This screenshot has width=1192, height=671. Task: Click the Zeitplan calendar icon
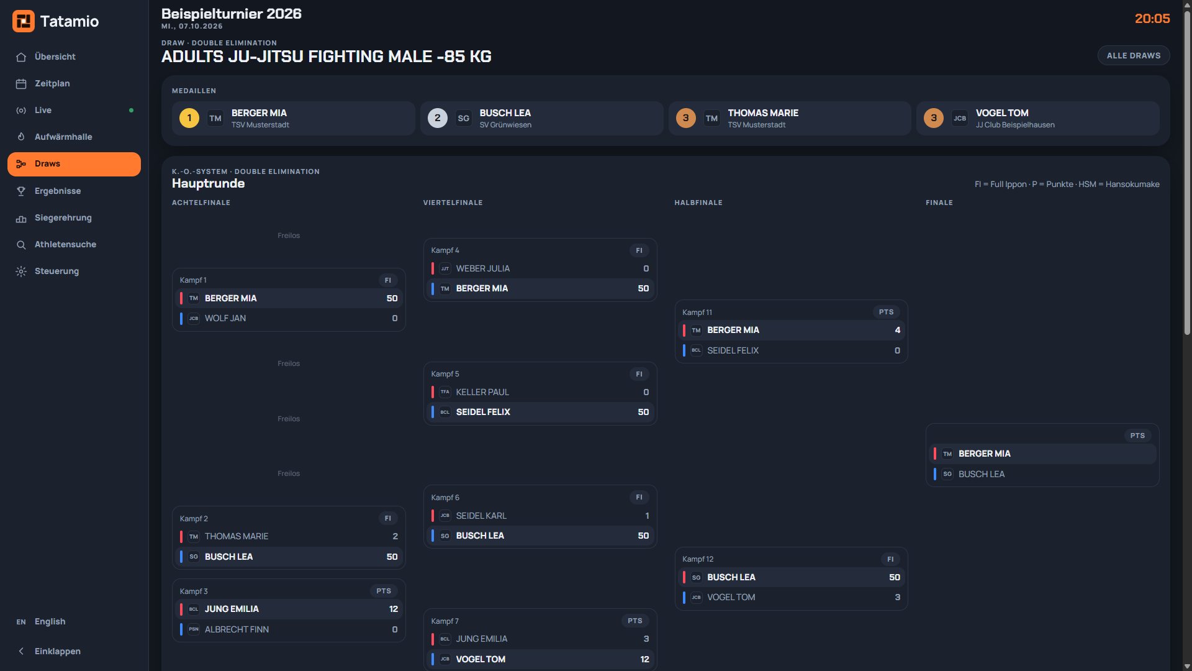[21, 84]
